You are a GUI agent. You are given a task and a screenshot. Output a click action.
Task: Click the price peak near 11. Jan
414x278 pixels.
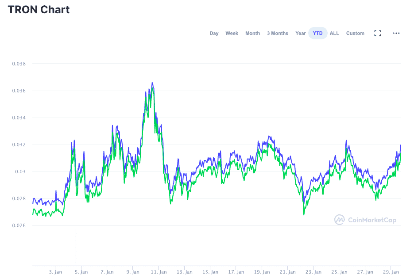click(x=152, y=83)
